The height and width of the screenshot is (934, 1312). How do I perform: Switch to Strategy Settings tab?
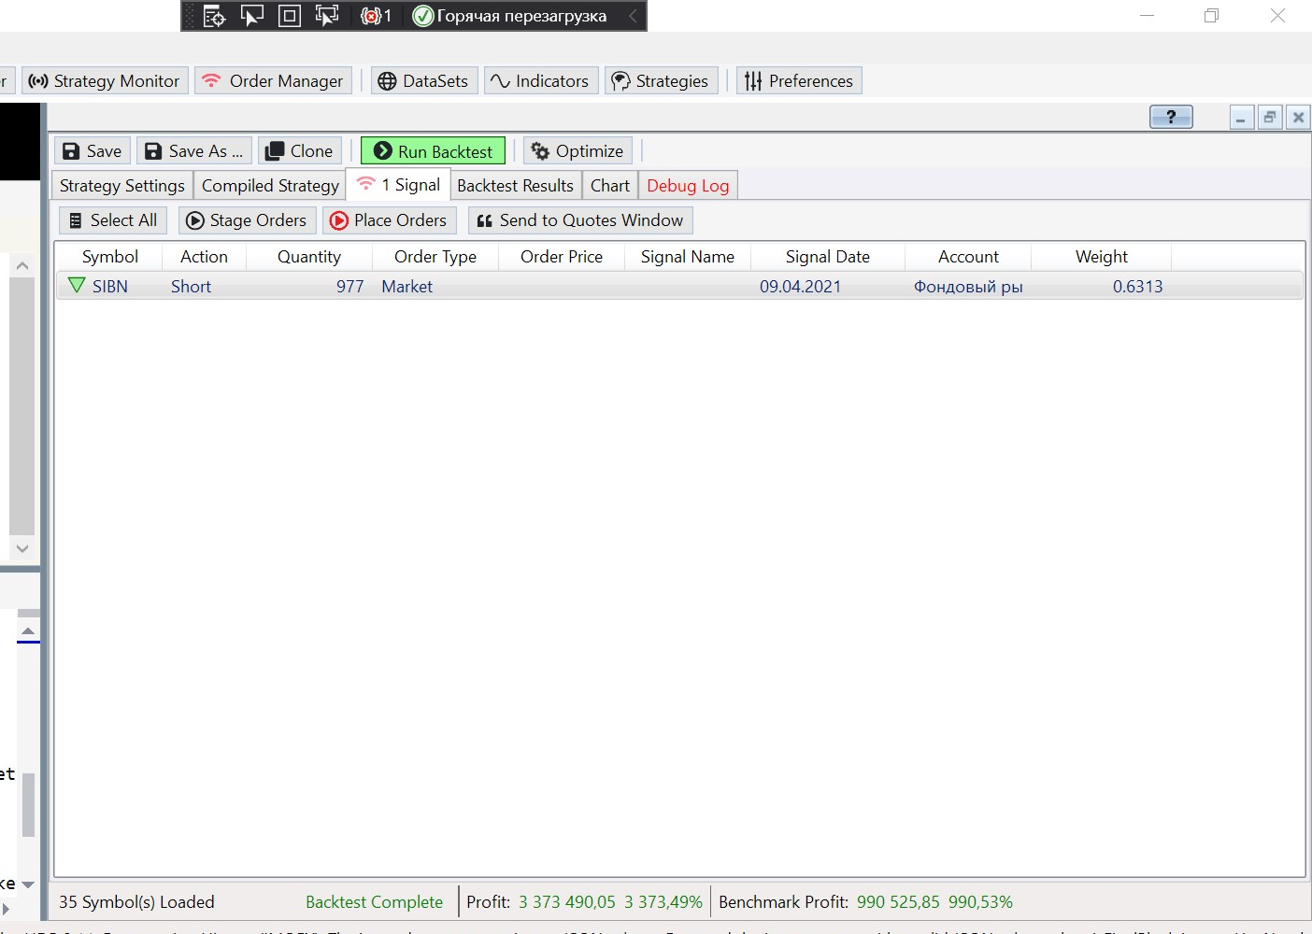[121, 186]
